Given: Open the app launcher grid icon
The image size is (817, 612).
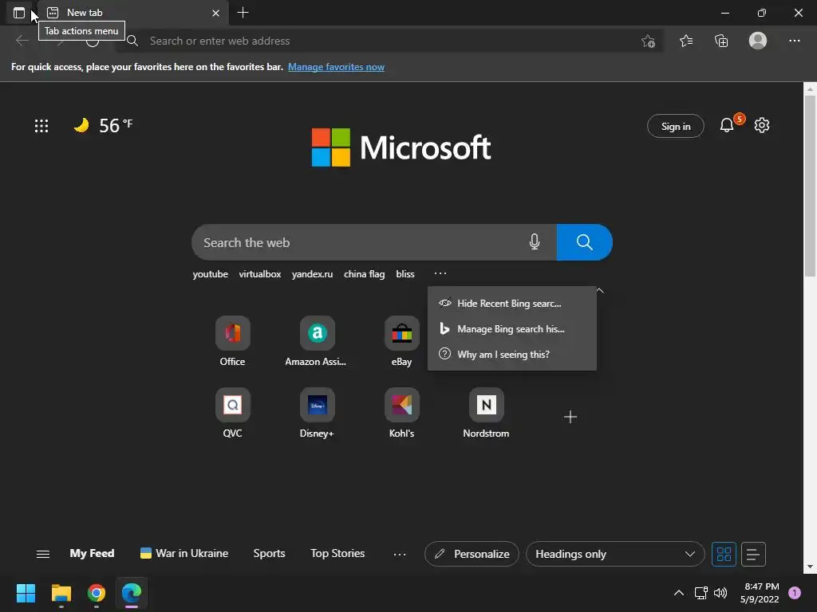Looking at the screenshot, I should coord(41,125).
